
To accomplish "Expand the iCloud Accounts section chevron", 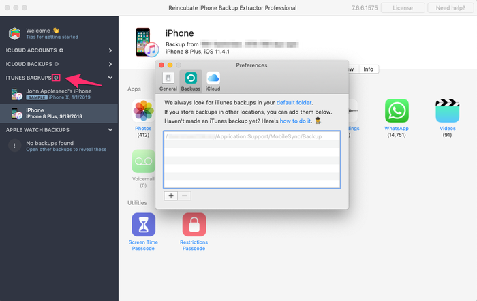I will (x=110, y=50).
